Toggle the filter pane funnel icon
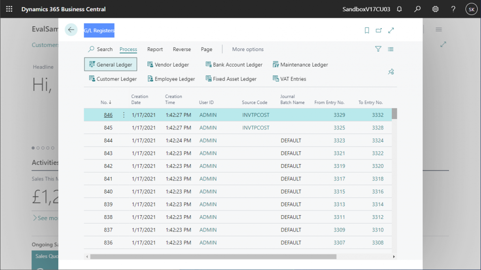 pyautogui.click(x=378, y=49)
